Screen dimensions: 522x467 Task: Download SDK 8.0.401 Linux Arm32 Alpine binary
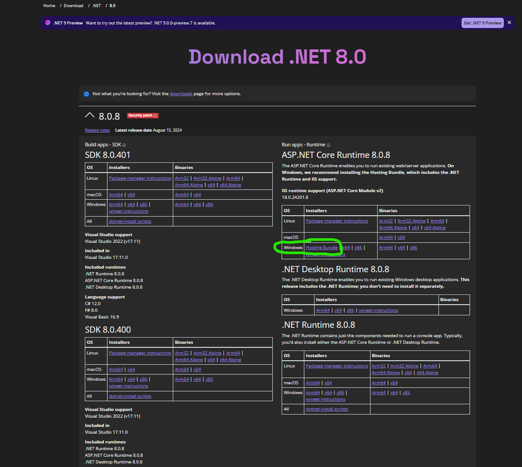tap(207, 178)
